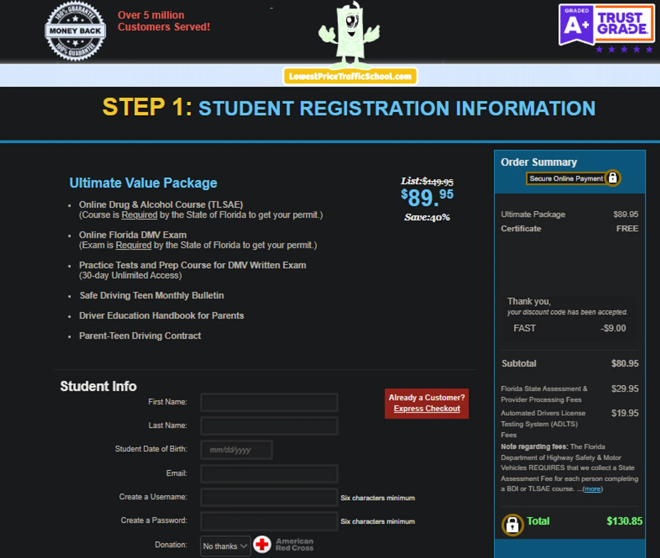Click the Student Date of Birth field
The width and height of the screenshot is (660, 558).
pyautogui.click(x=237, y=450)
